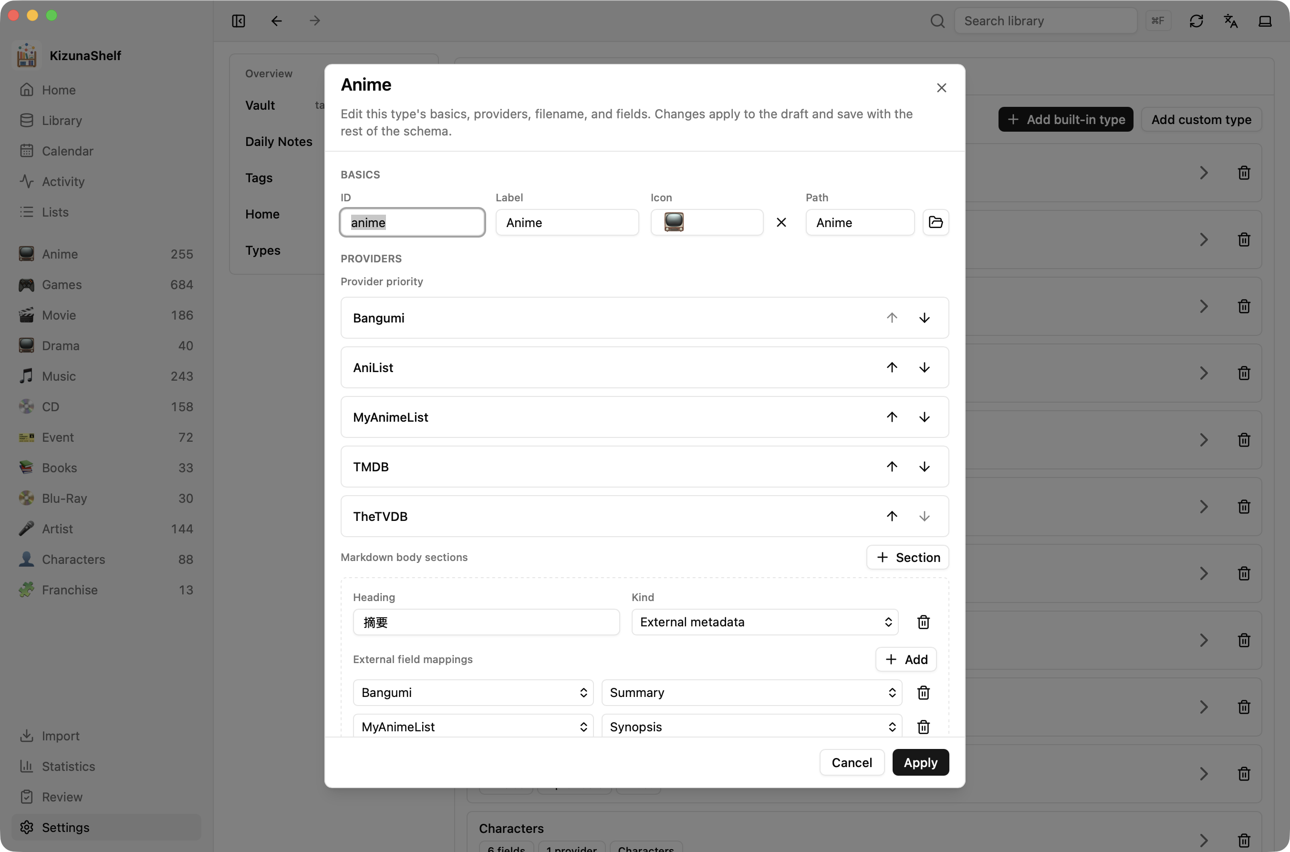Expand the Characters type row chevron
Screen dimensions: 1290x852
click(1204, 840)
